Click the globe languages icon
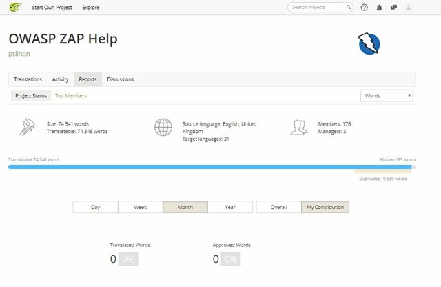Viewport: 441px width, 287px height. pos(163,127)
